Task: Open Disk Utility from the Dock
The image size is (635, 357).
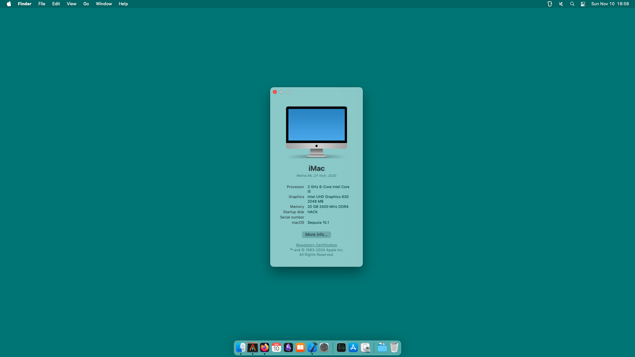Action: point(365,348)
